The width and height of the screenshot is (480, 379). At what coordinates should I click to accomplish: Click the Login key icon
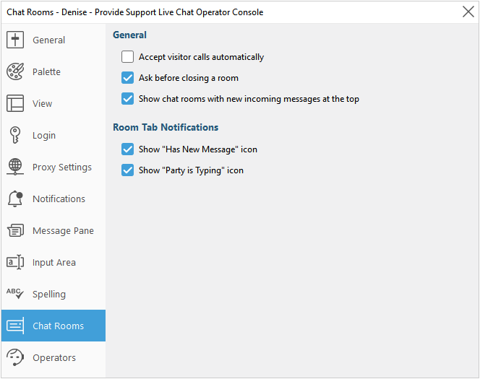[15, 135]
